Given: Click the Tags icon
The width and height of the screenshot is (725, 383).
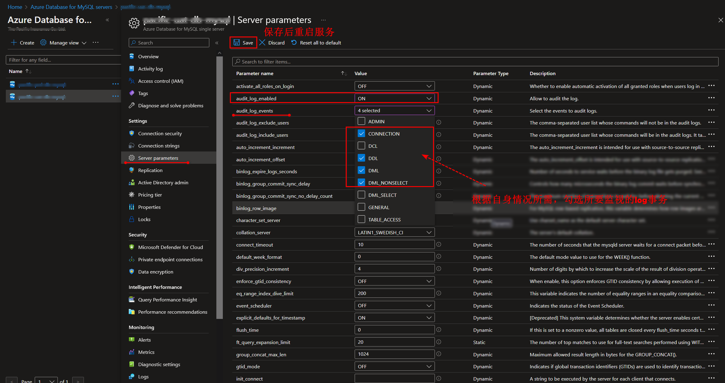Looking at the screenshot, I should click(x=132, y=93).
